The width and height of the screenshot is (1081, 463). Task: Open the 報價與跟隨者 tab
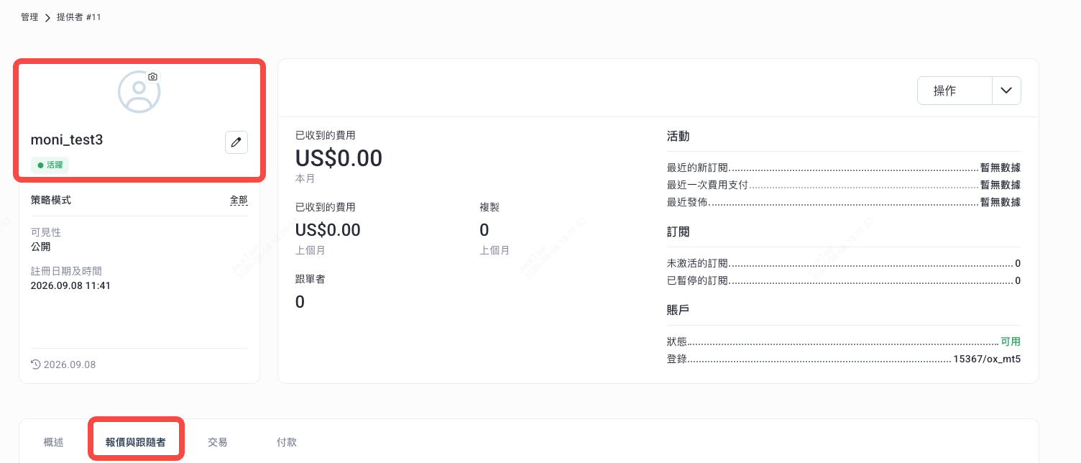coord(136,442)
